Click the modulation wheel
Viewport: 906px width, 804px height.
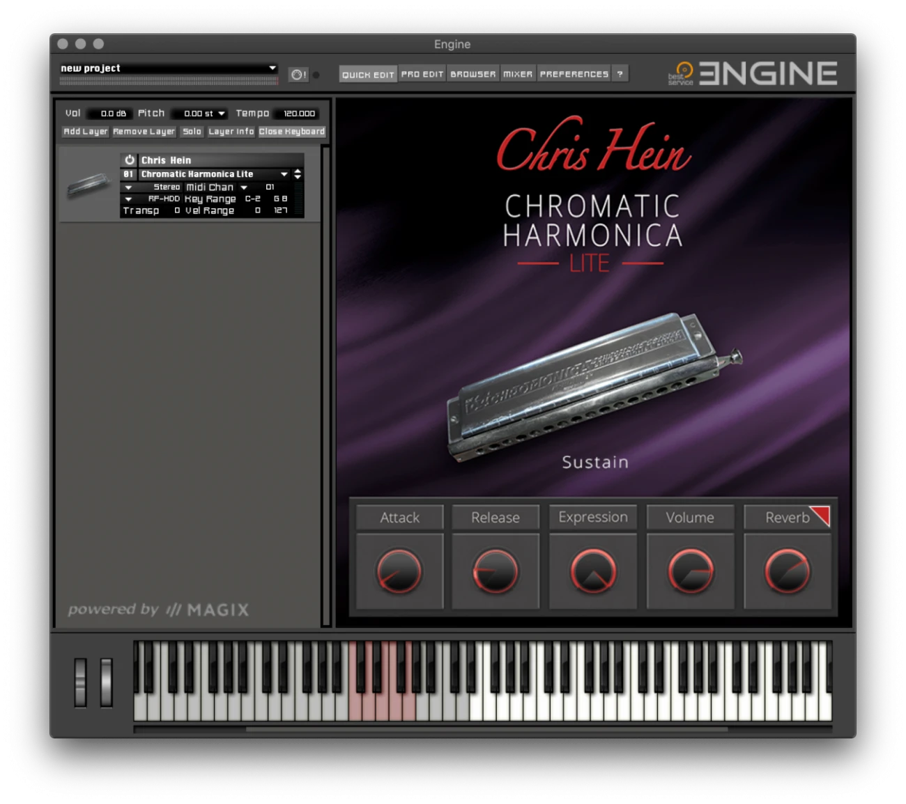107,683
